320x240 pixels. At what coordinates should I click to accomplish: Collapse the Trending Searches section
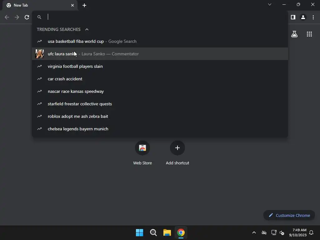tap(87, 29)
